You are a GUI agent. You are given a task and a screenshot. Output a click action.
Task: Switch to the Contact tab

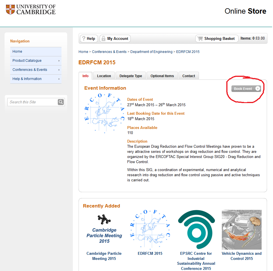coord(188,76)
